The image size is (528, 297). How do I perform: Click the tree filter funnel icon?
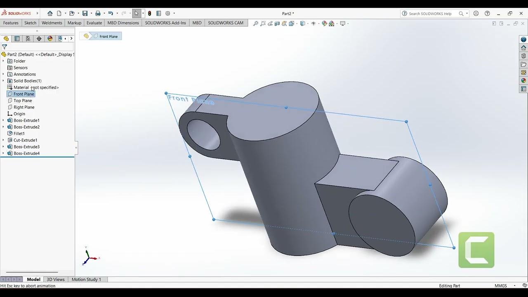pyautogui.click(x=5, y=47)
